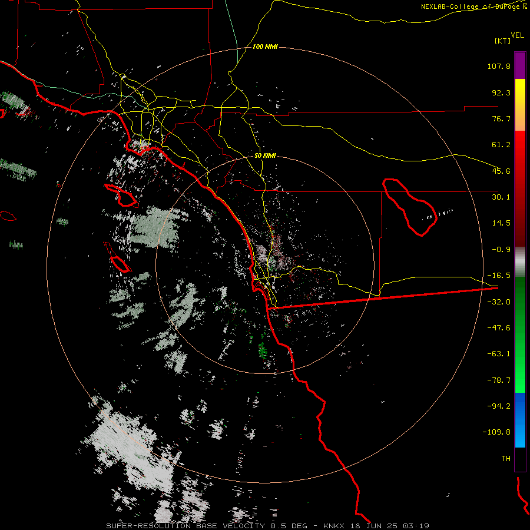Click the 61.2 velocity scale value
The height and width of the screenshot is (530, 530).
coord(501,145)
